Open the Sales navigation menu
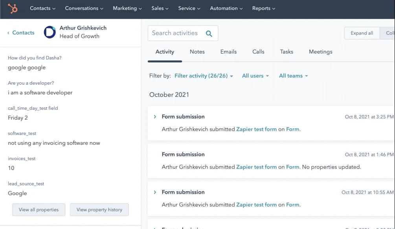 pyautogui.click(x=160, y=8)
